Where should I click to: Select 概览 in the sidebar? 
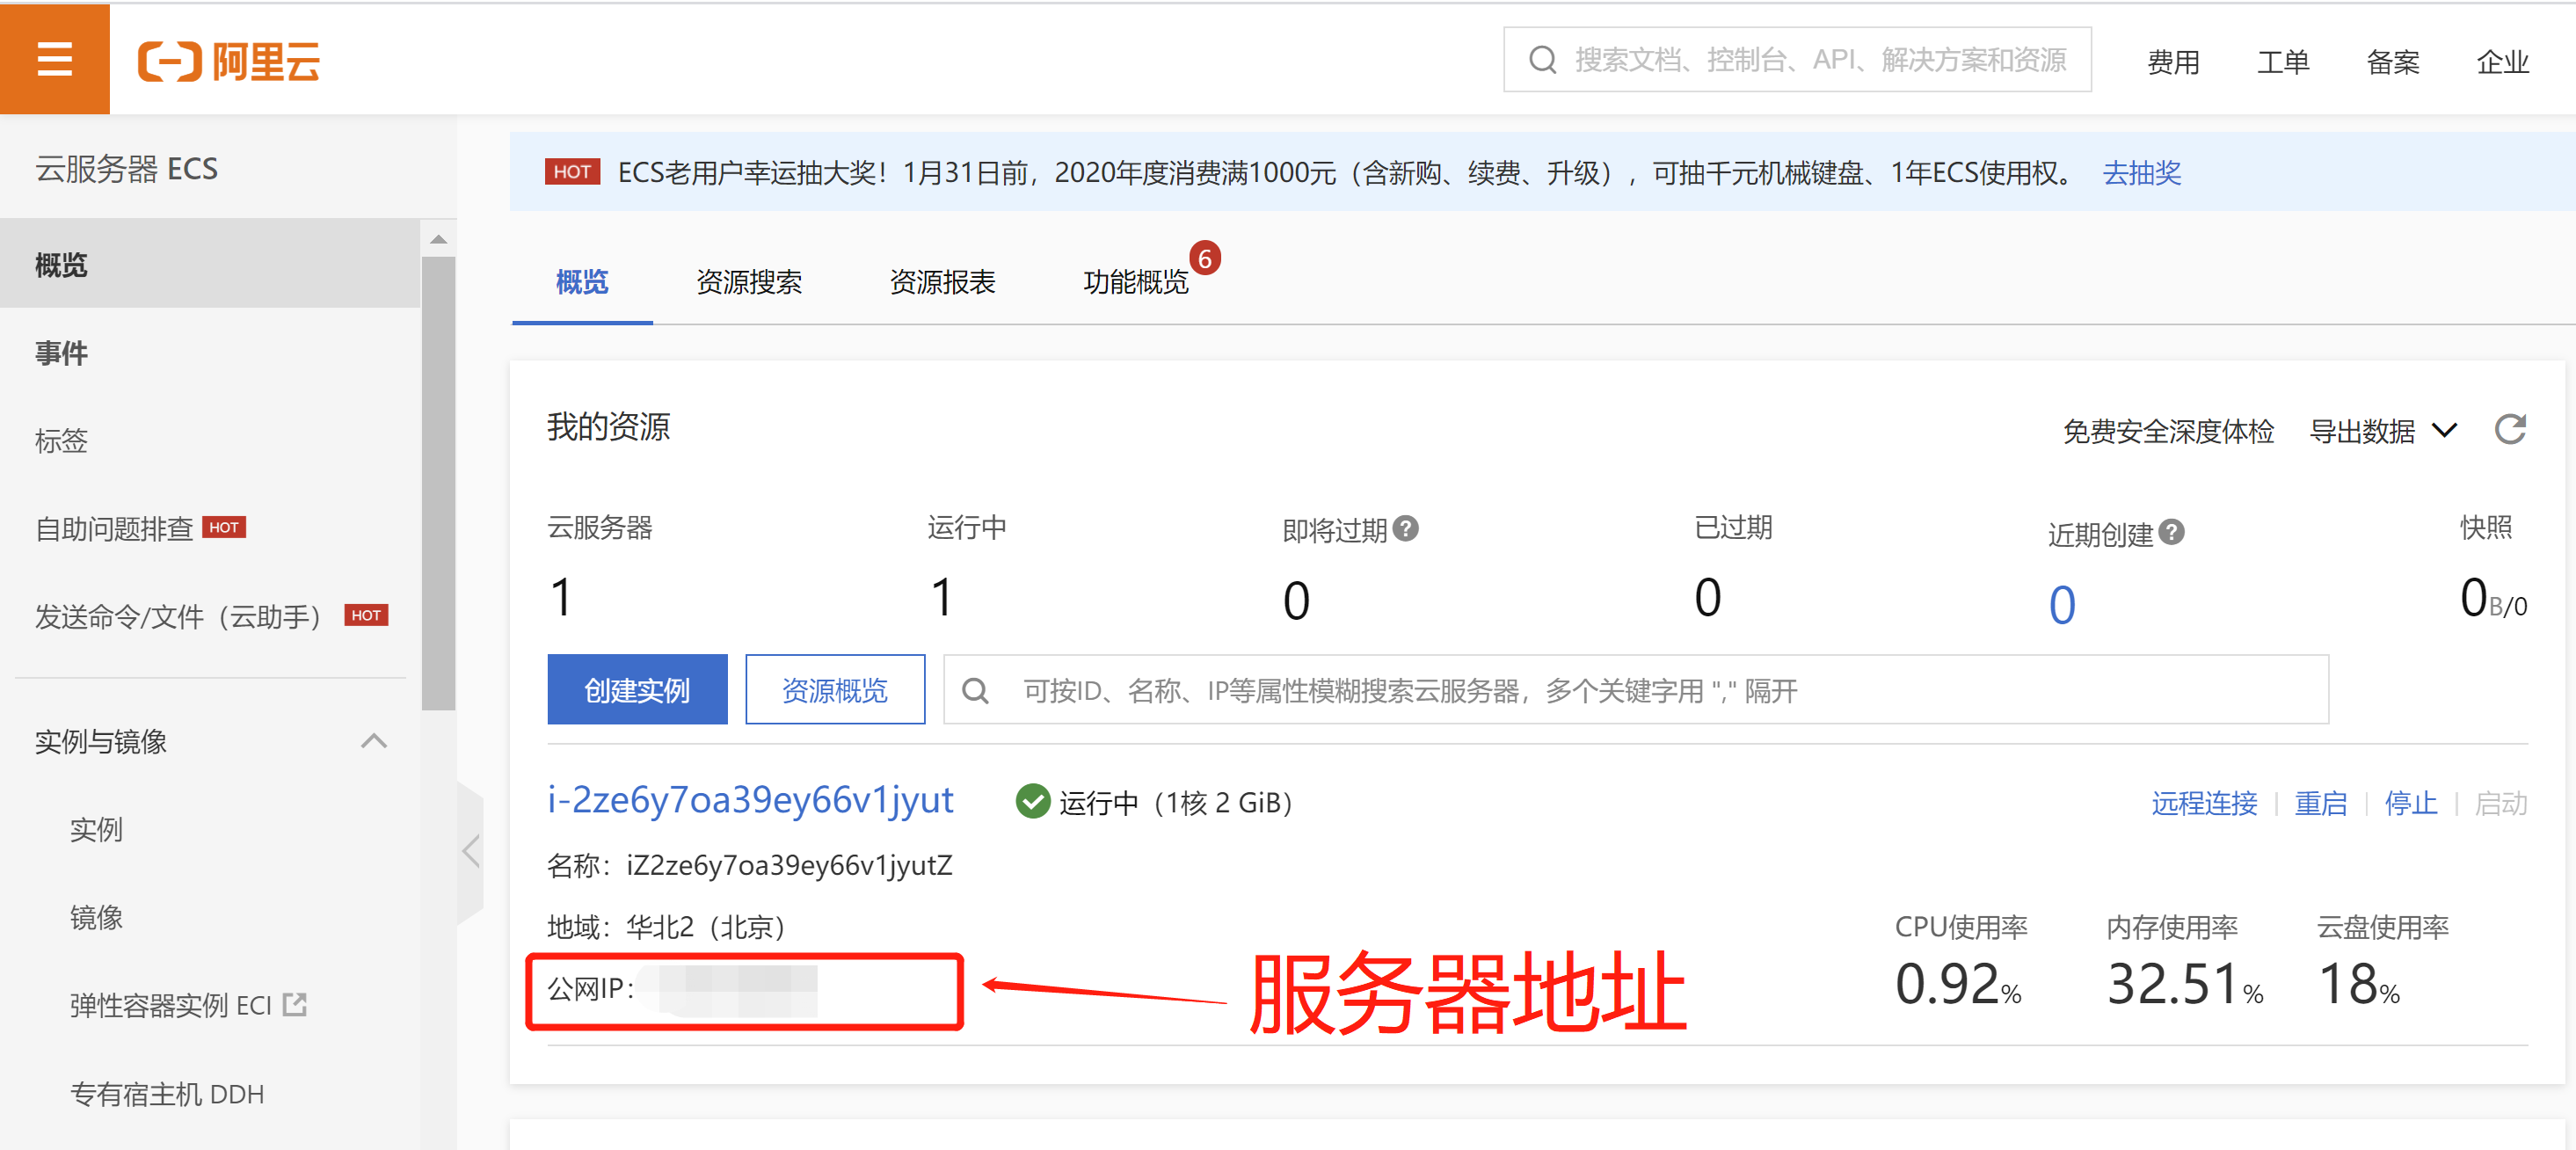(210, 264)
